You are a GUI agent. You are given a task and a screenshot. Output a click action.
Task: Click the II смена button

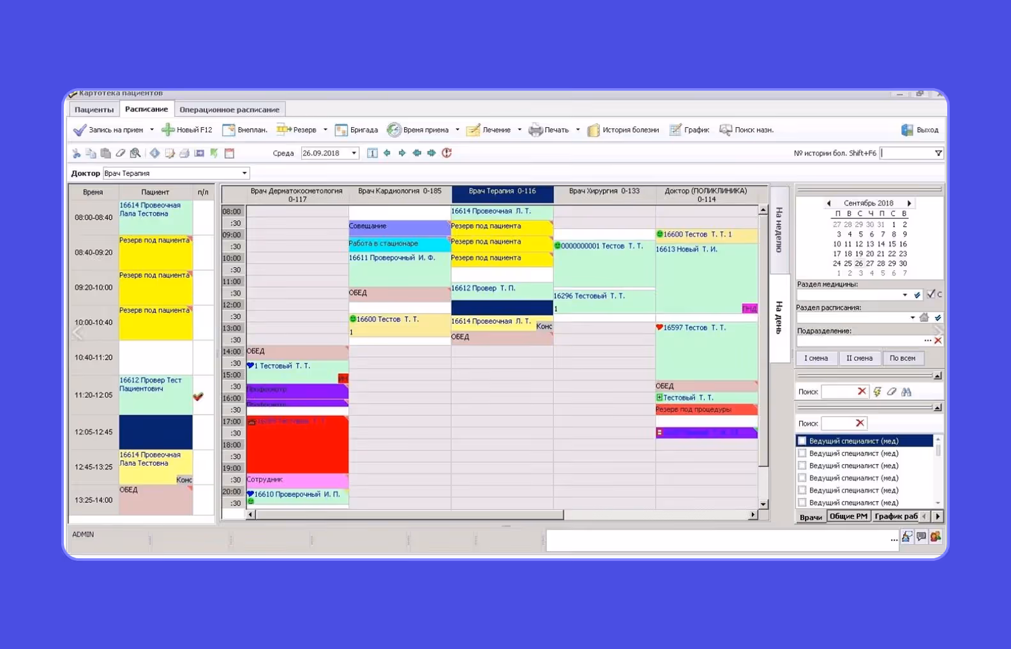[859, 358]
